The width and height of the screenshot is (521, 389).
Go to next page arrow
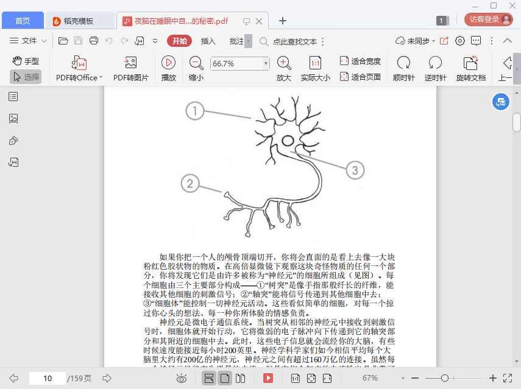pos(107,378)
